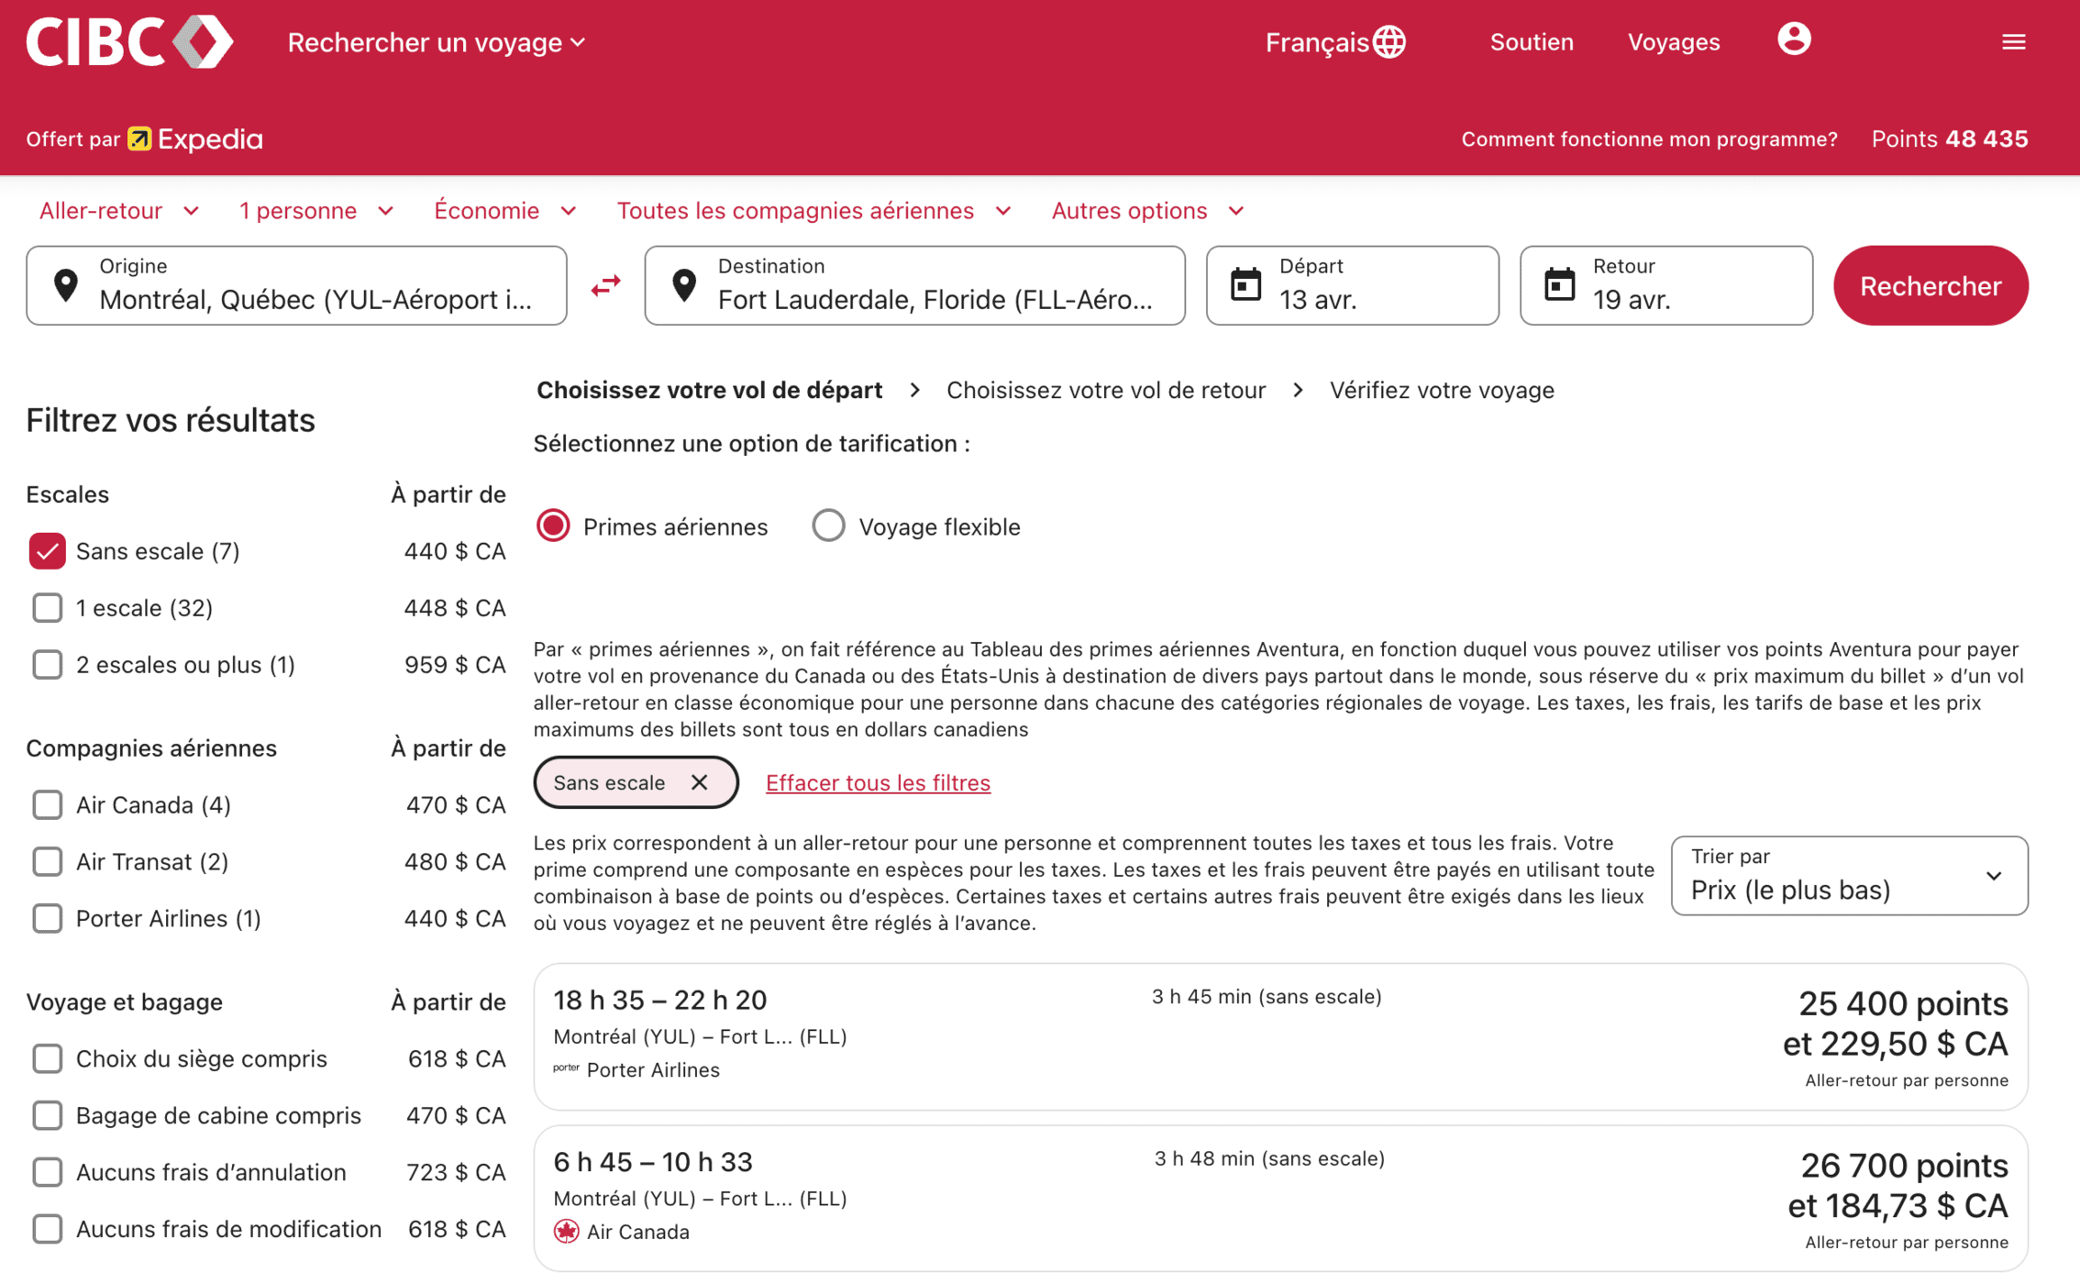
Task: Click the 26 700 points price text
Action: click(x=1904, y=1167)
